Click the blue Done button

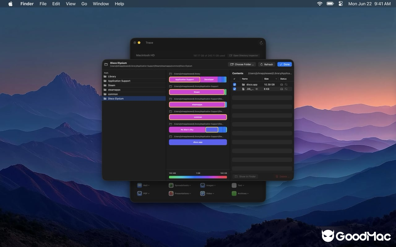pos(285,64)
